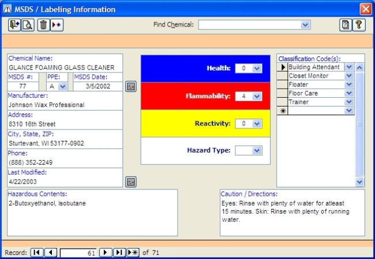Click the Phone field (888) 352-2249
This screenshot has width=375, height=259.
[65, 162]
